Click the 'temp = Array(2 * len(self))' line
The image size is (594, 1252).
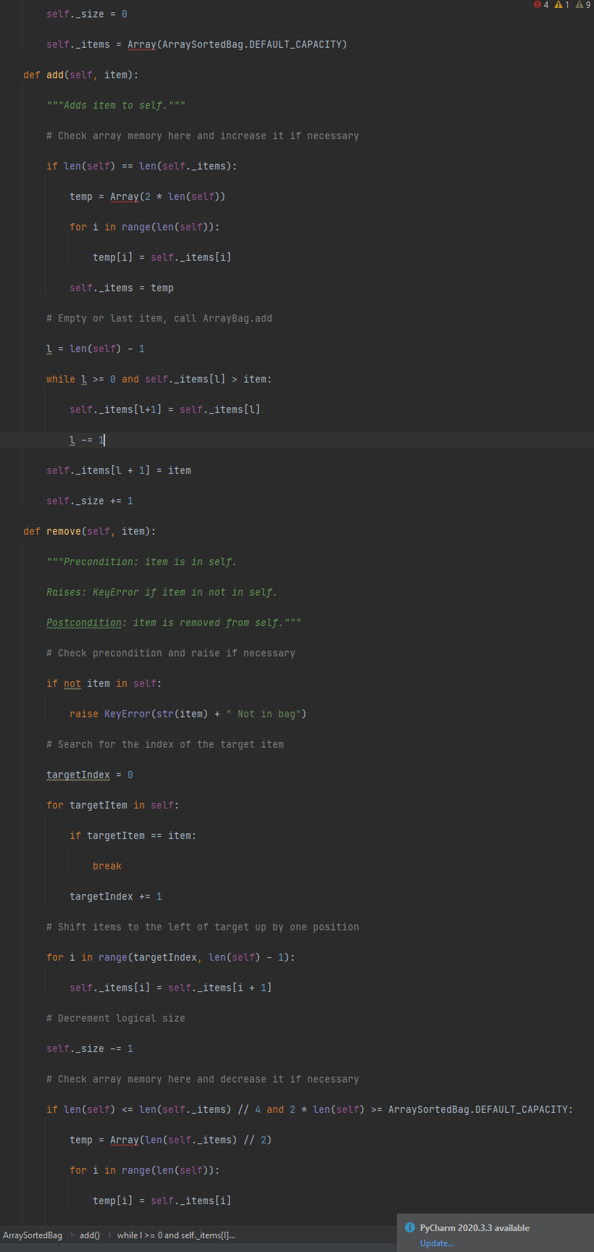[x=148, y=196]
